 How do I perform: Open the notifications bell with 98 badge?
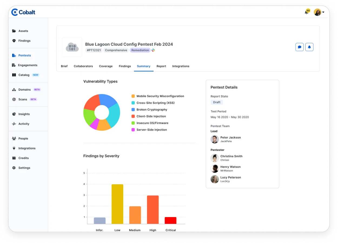(x=307, y=12)
